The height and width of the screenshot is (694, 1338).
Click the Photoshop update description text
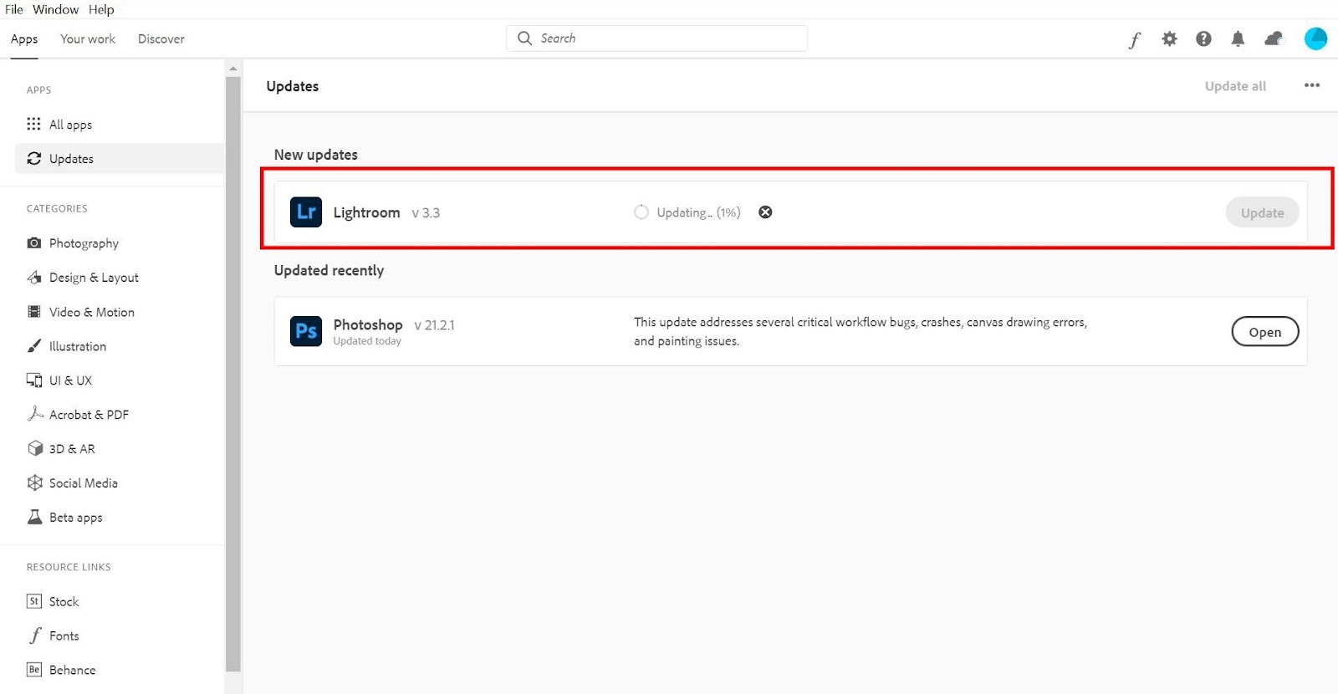tap(861, 331)
